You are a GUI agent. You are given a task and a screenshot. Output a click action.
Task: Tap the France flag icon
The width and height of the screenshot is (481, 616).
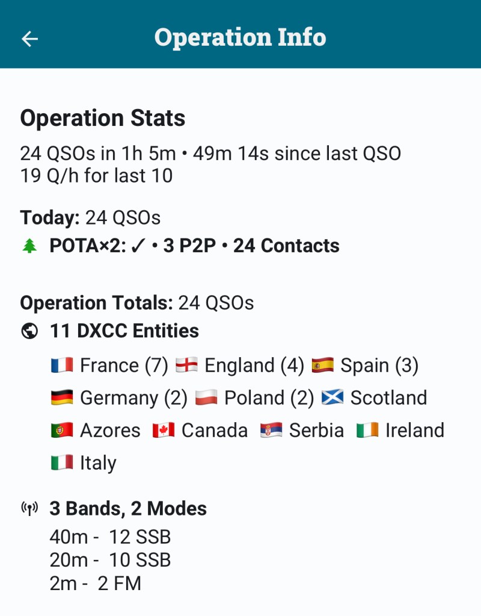click(x=62, y=366)
